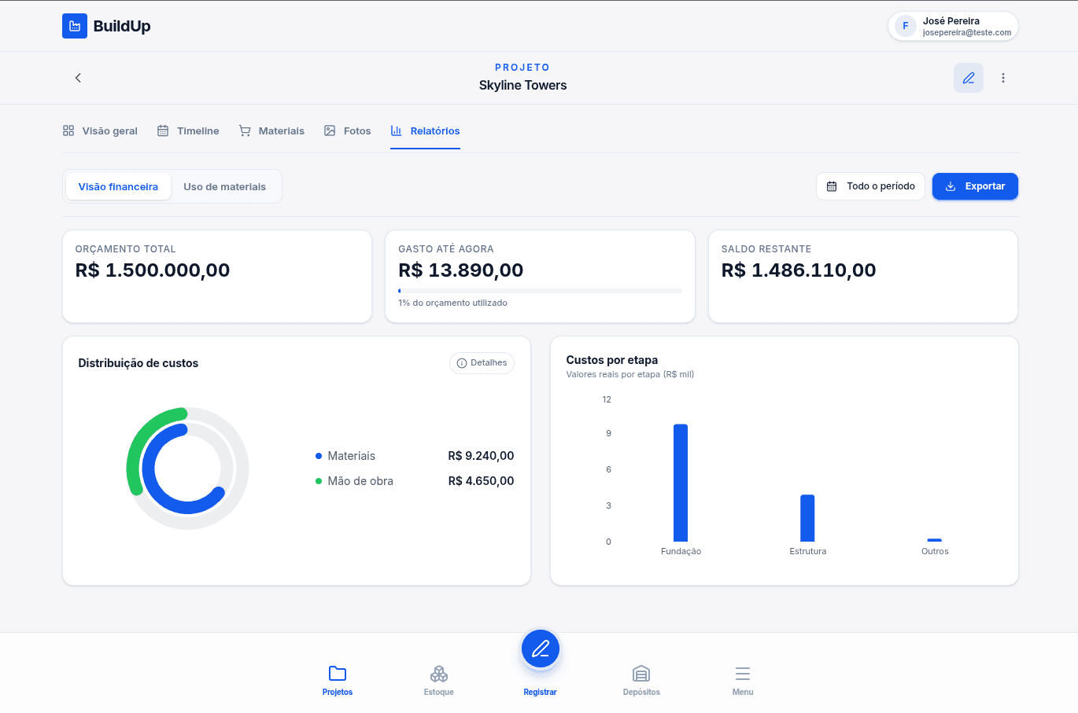Open the Menu icon at bottom right

pos(742,674)
